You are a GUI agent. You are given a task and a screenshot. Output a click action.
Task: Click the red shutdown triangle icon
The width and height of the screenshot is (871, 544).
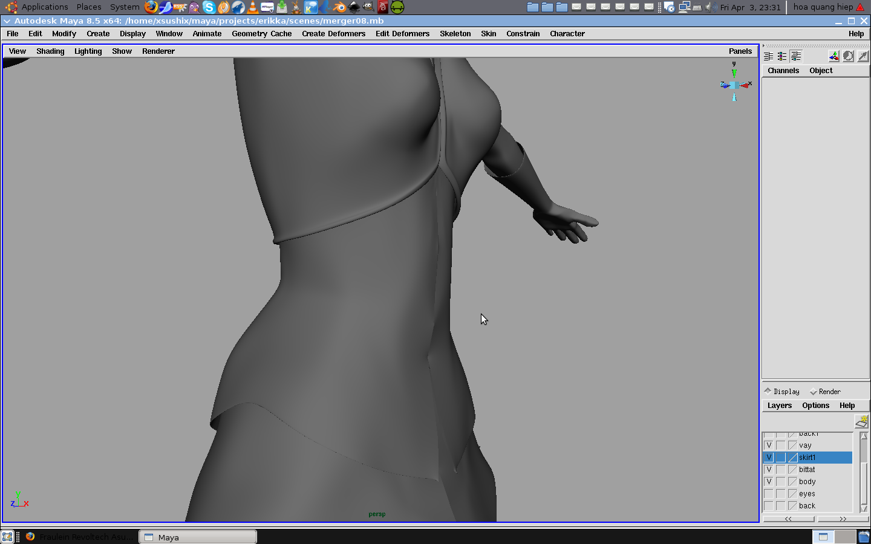coord(860,7)
